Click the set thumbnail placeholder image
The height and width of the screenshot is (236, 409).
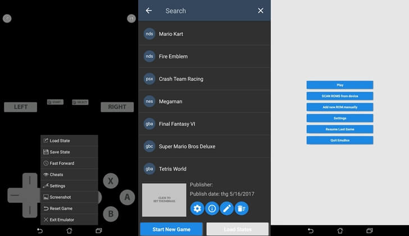164,199
